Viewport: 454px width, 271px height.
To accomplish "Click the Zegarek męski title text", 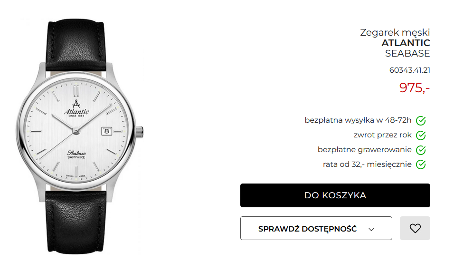I will coord(395,32).
